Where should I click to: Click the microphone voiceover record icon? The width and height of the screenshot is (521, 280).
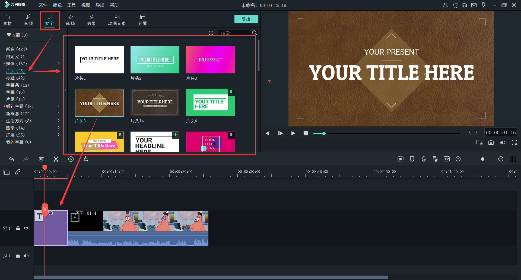tap(424, 159)
